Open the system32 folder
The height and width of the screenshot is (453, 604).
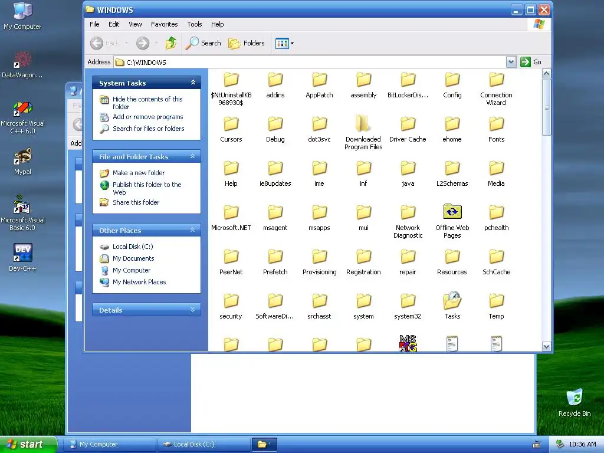click(408, 307)
